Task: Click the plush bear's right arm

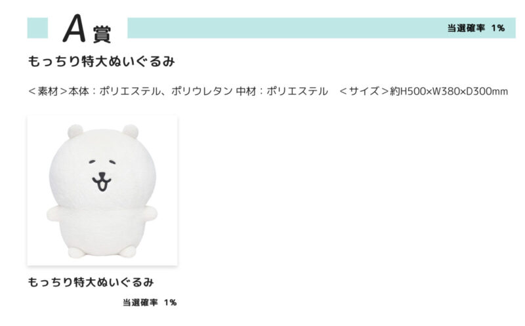Action: 150,214
